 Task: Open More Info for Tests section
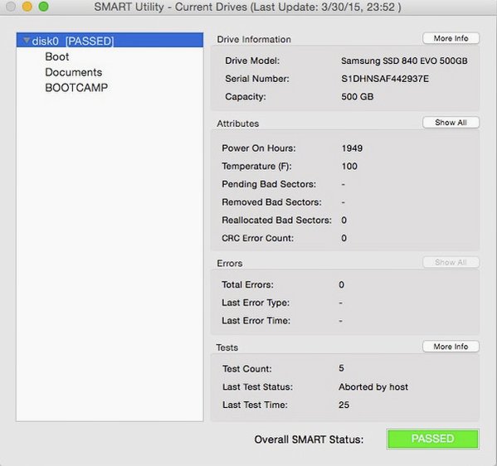tap(451, 347)
